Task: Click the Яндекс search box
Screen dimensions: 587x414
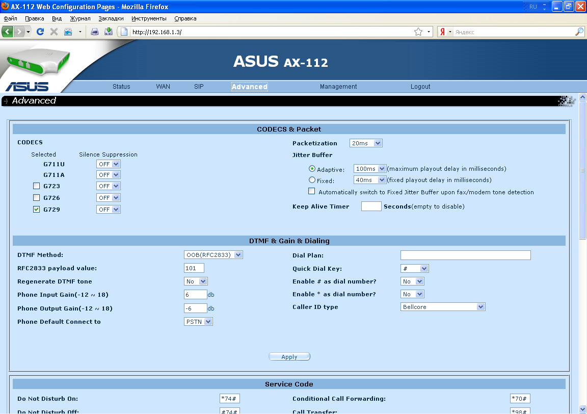Action: 513,32
